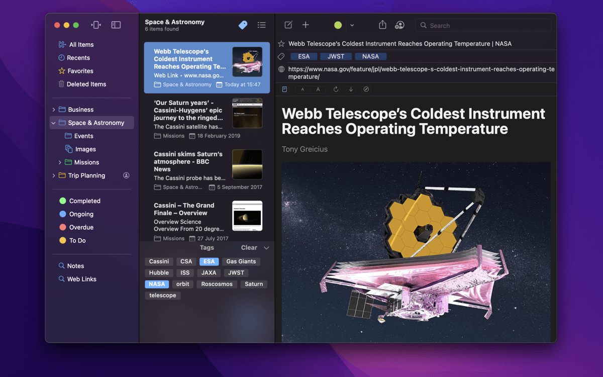Toggle the Saturn tag filter
Viewport: 603px width, 377px height.
coord(254,284)
